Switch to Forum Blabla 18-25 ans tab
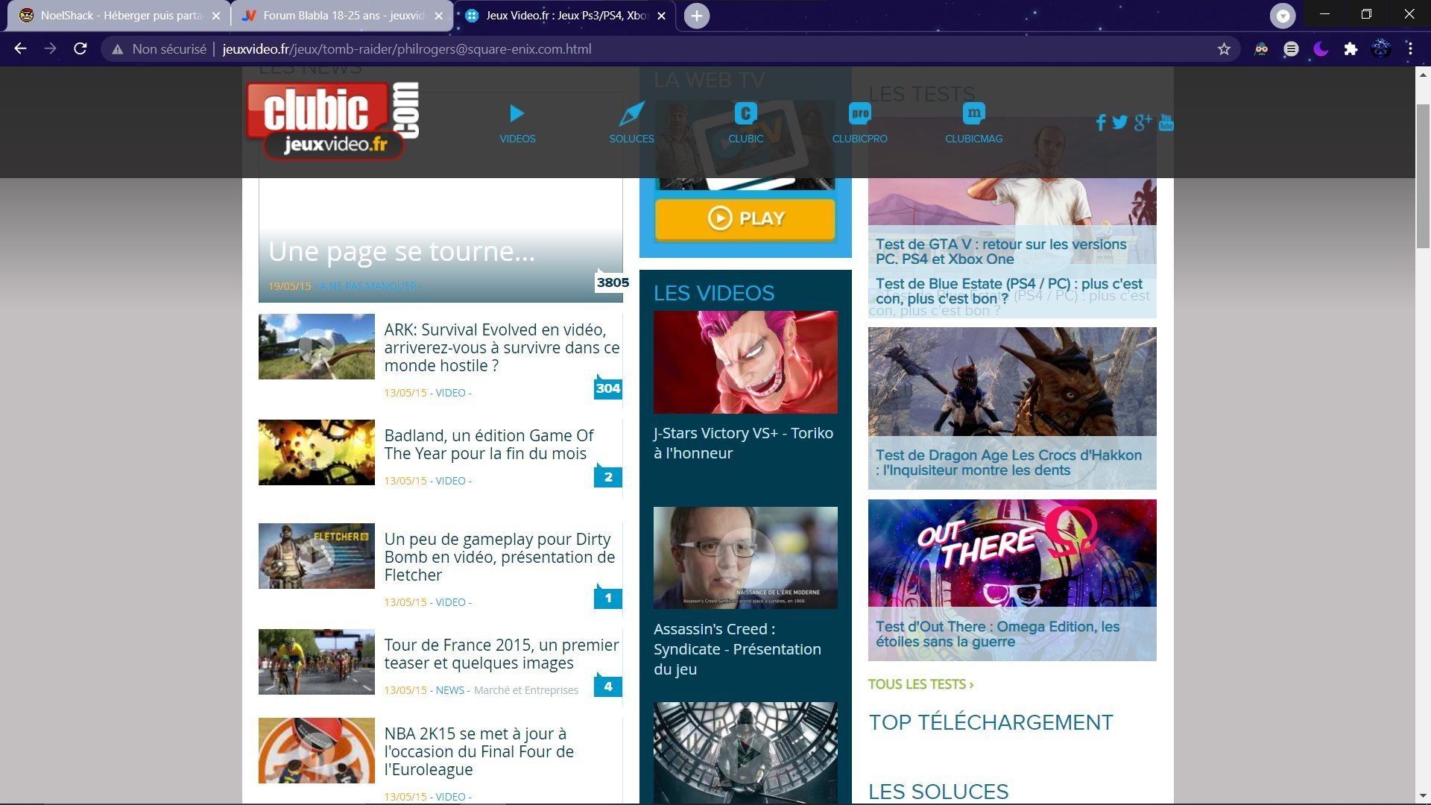1431x805 pixels. click(341, 16)
